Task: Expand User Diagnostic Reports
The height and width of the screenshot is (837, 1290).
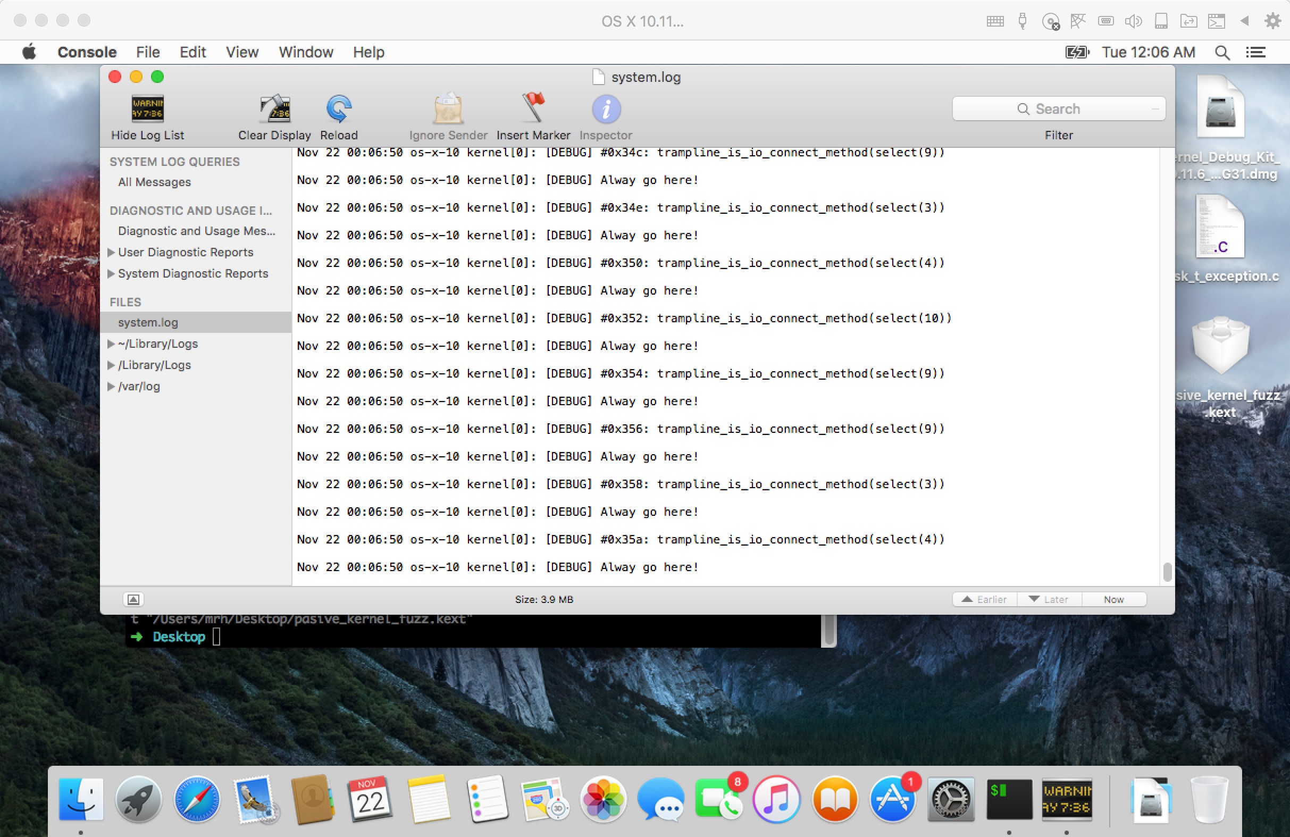Action: tap(111, 252)
